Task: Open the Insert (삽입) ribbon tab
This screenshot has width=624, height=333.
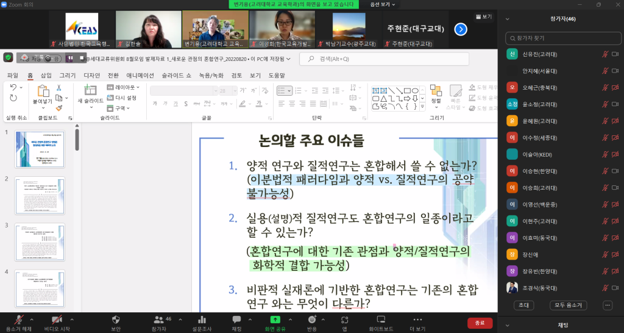Action: (x=46, y=75)
